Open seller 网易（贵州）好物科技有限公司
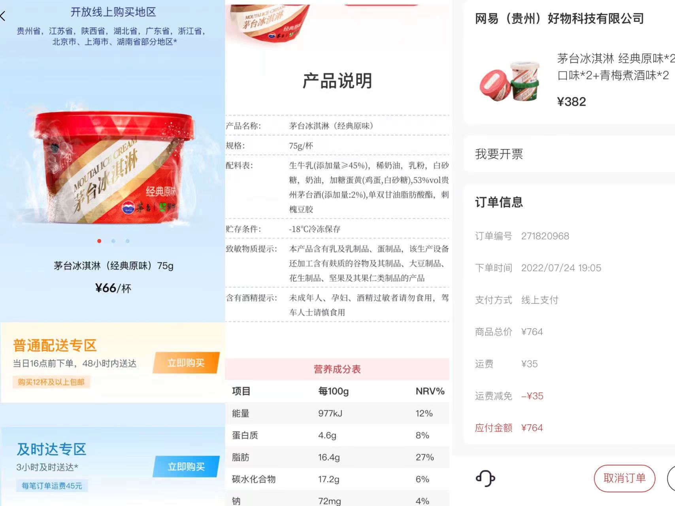 (559, 19)
